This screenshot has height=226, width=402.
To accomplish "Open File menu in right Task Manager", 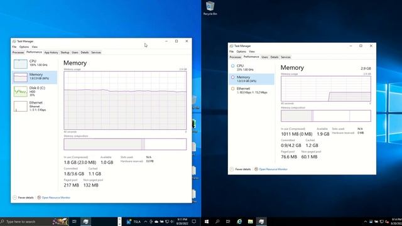I will coord(232,51).
